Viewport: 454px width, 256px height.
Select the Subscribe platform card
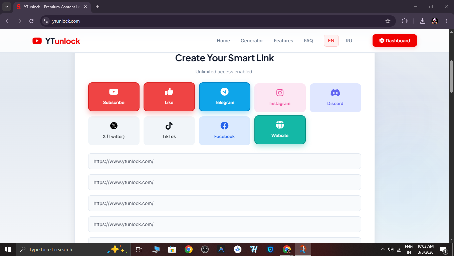113,97
